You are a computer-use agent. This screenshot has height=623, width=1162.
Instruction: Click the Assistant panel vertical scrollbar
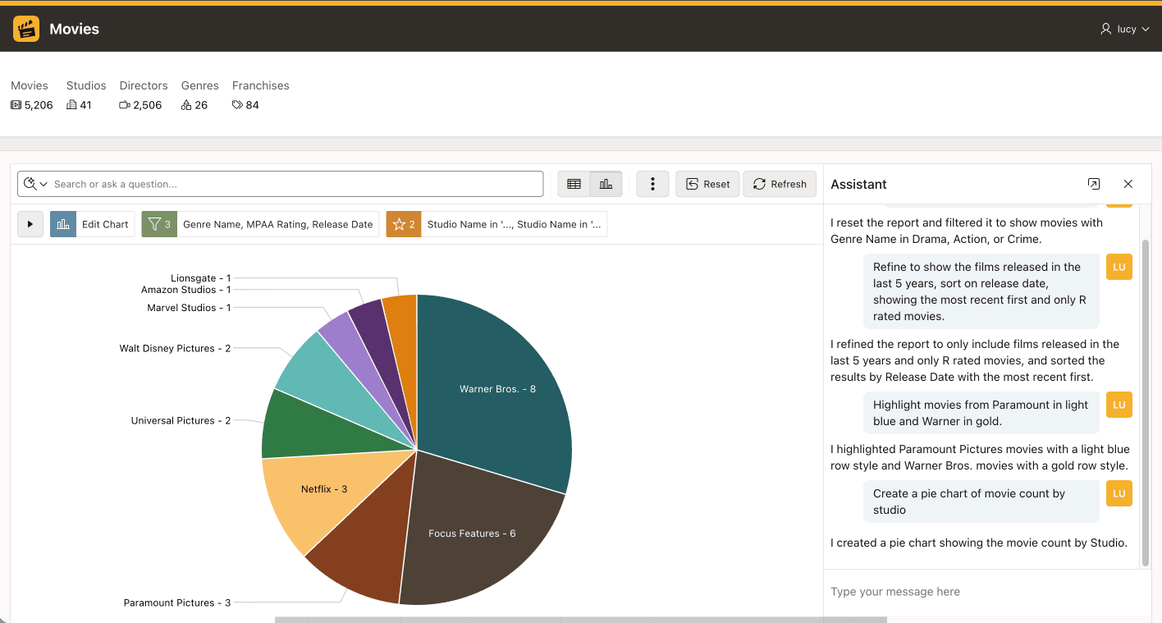tap(1146, 402)
